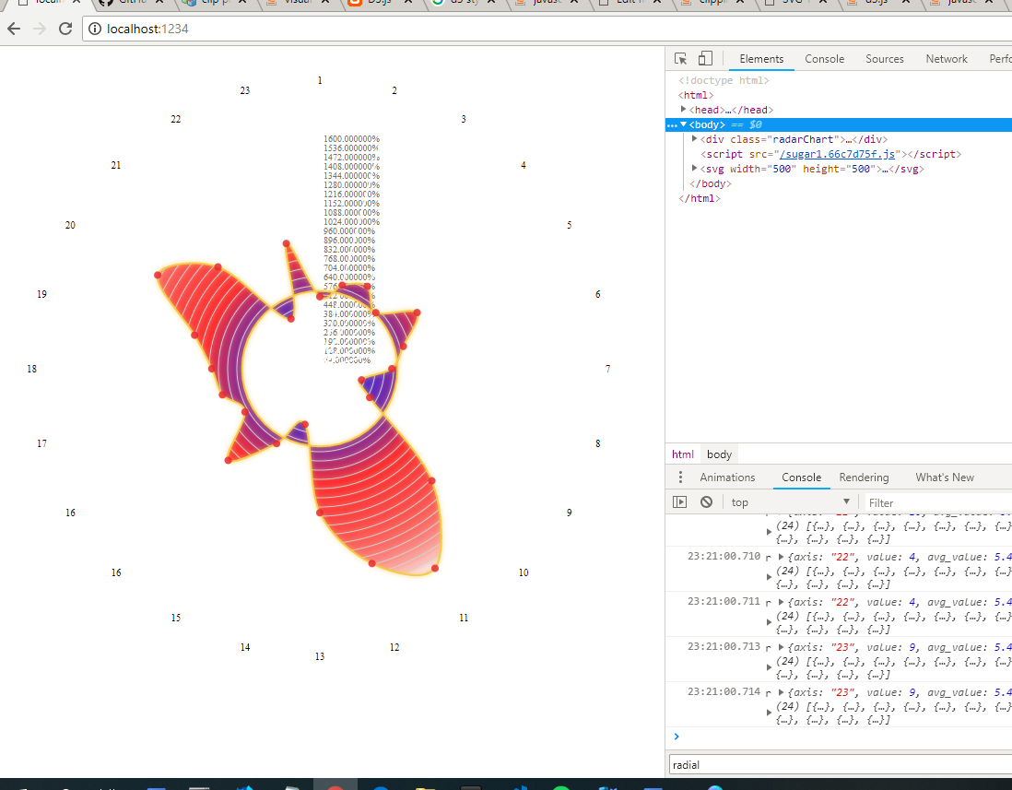Image resolution: width=1012 pixels, height=790 pixels.
Task: Click the console Filter field
Action: [x=937, y=502]
